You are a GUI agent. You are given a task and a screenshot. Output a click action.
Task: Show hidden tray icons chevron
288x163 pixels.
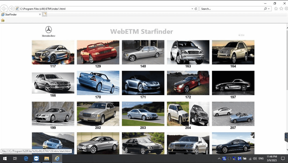219,159
